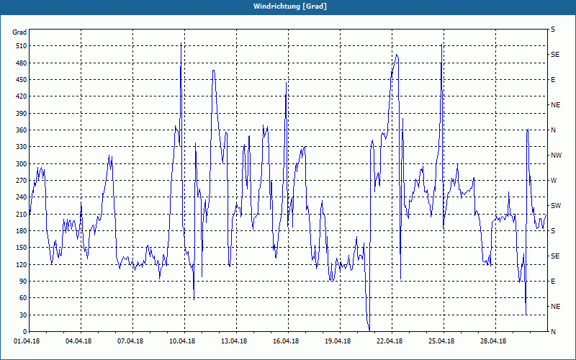Click the 60 value on the left axis
The height and width of the screenshot is (360, 576).
[x=23, y=298]
